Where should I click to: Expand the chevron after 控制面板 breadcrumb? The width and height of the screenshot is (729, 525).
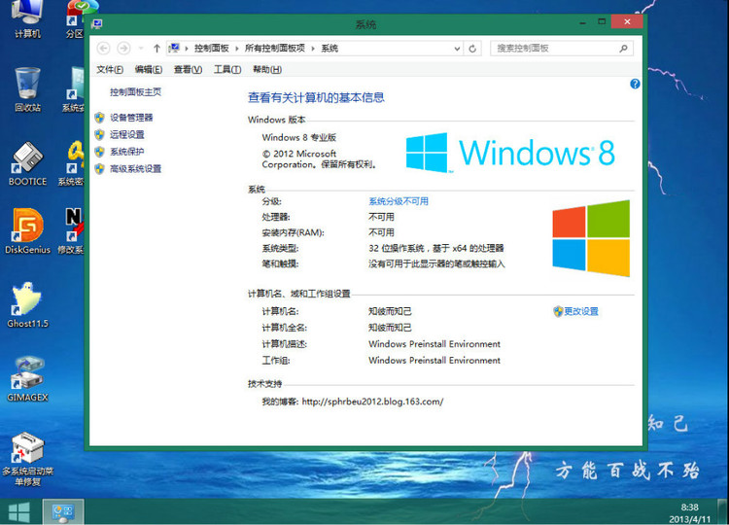(x=236, y=49)
